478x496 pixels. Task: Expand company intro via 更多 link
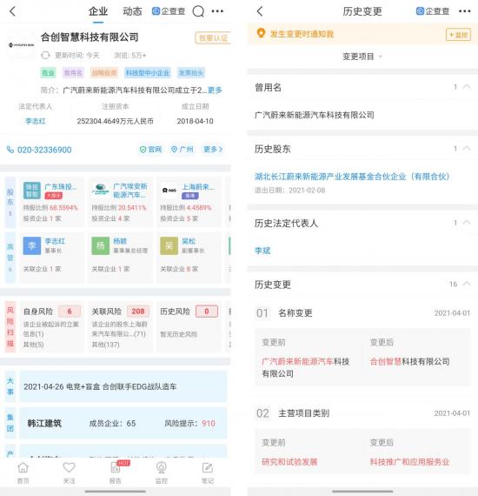pyautogui.click(x=215, y=90)
